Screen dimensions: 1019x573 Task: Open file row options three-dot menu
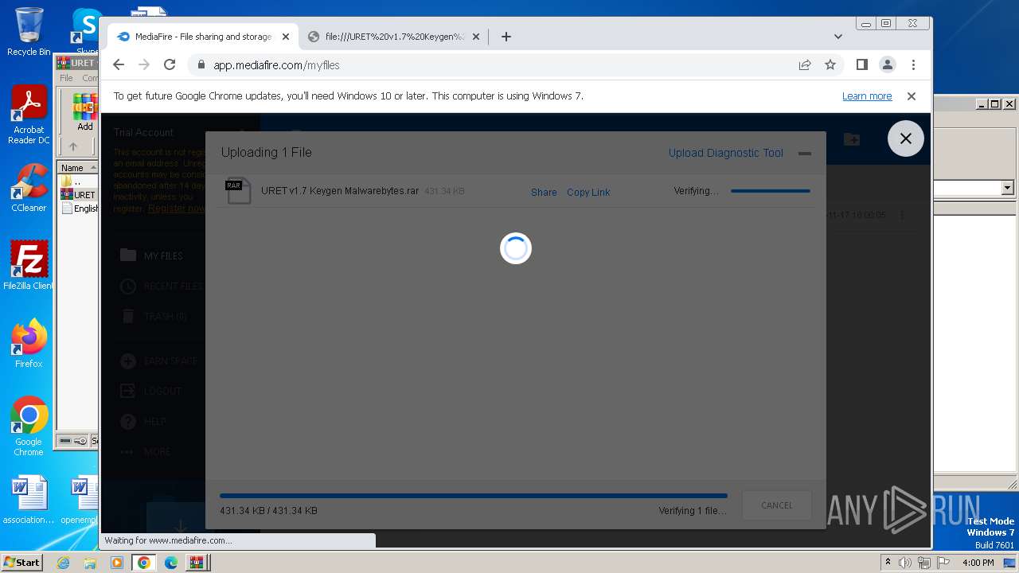(902, 215)
